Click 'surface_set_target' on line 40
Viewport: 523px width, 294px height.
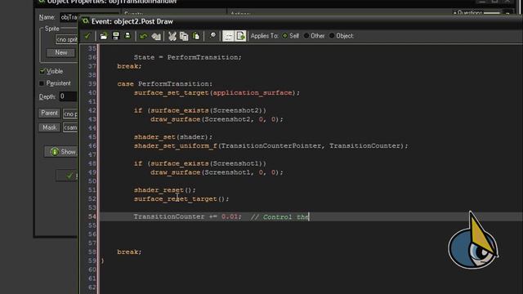click(172, 92)
